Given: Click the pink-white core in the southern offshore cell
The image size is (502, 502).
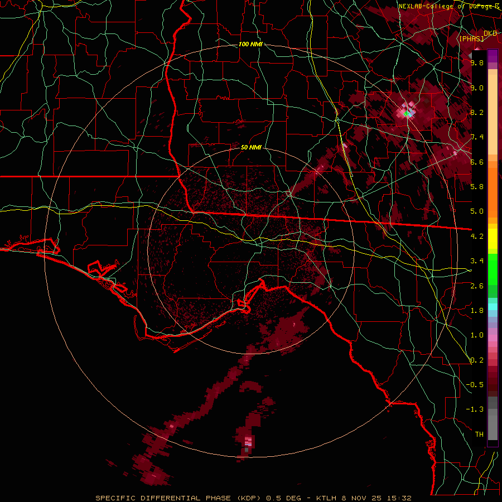Looking at the screenshot, I should (x=248, y=442).
